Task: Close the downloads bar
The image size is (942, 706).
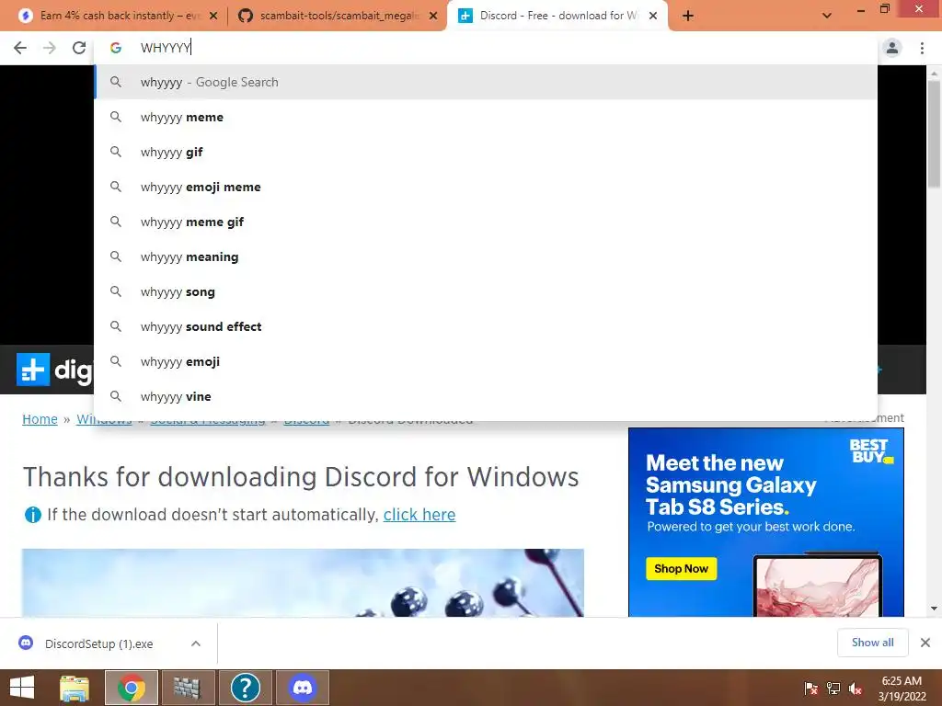Action: pyautogui.click(x=925, y=643)
